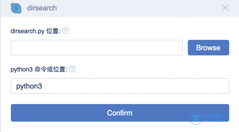Select the dirsearch title text in header
This screenshot has width=239, height=132.
42,8
